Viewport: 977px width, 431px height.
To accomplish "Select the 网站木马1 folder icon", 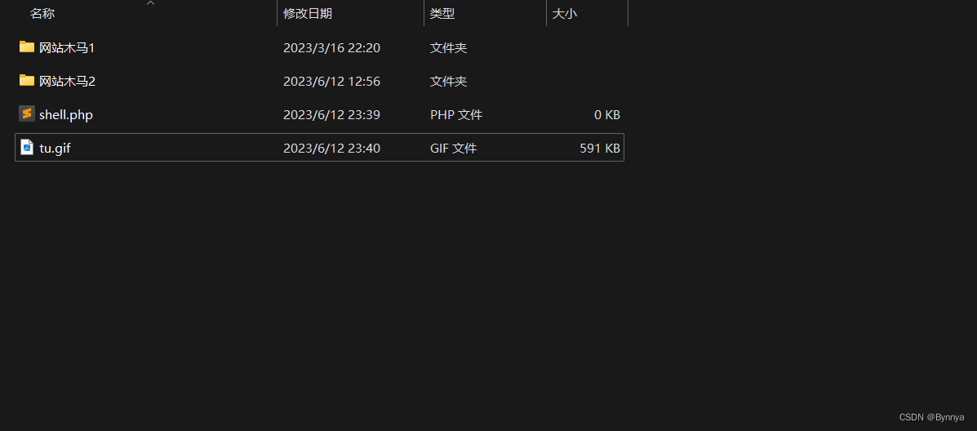I will click(x=27, y=47).
